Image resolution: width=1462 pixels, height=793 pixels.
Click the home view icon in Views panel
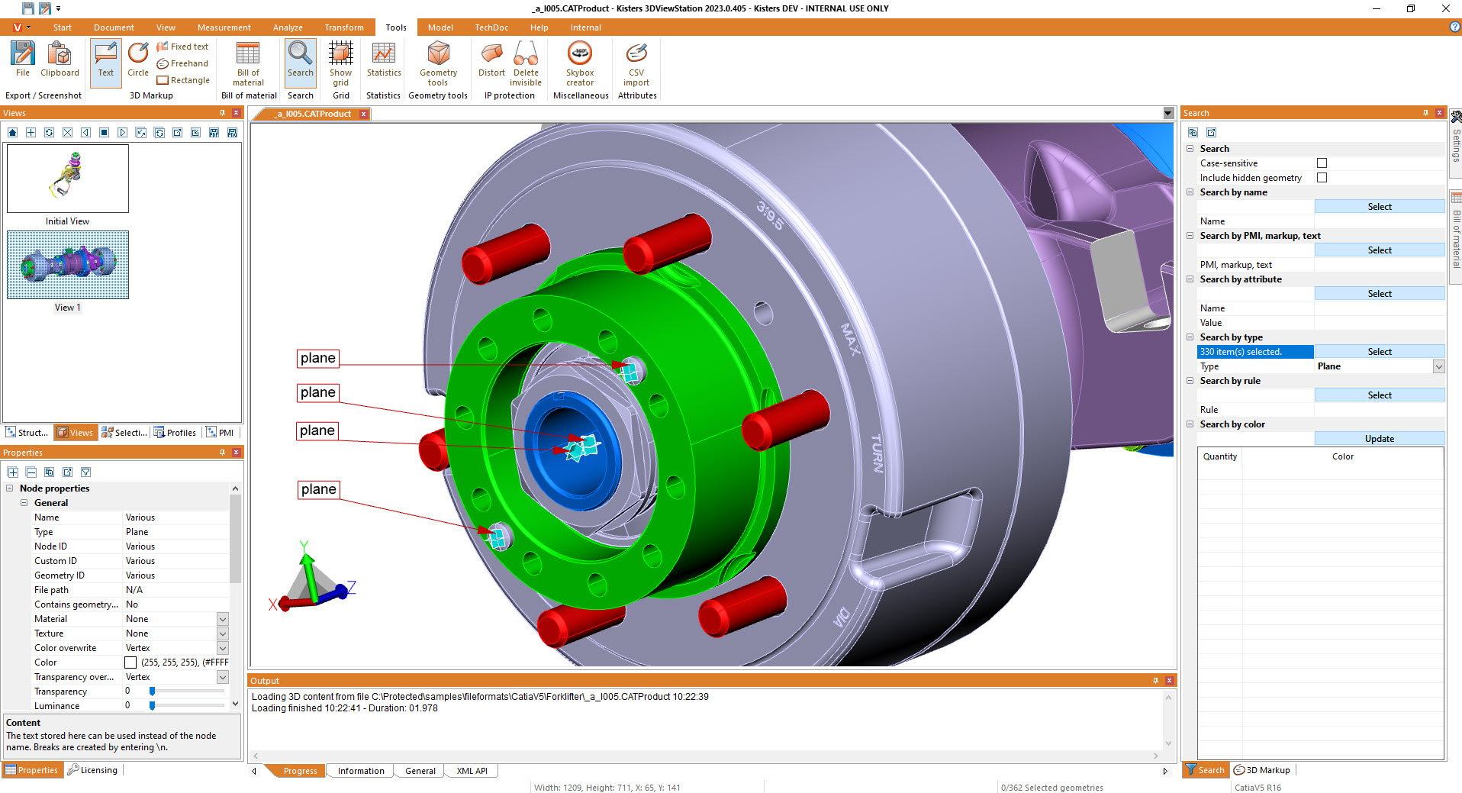click(13, 133)
